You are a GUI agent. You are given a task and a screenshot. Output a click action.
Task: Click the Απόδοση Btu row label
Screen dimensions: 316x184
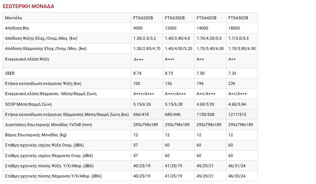pos(18,28)
